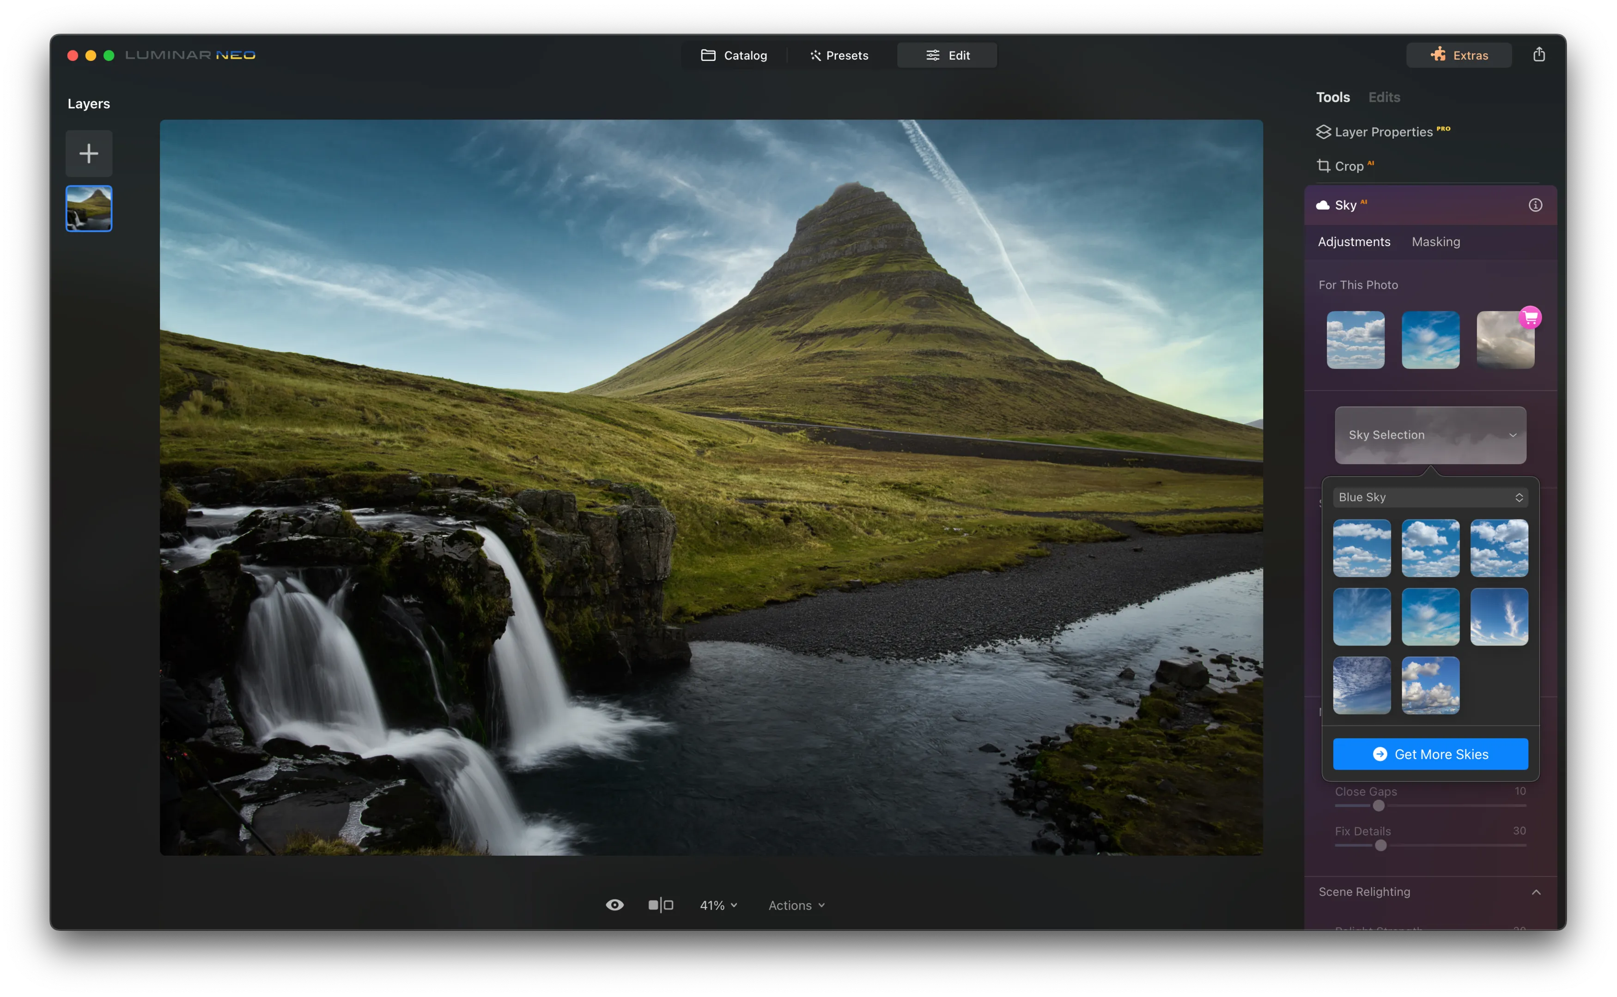The width and height of the screenshot is (1617, 997).
Task: Open the Actions dropdown menu
Action: 796,906
